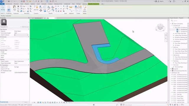Close the {3D} view tab
This screenshot has width=189, height=106.
click(55, 18)
